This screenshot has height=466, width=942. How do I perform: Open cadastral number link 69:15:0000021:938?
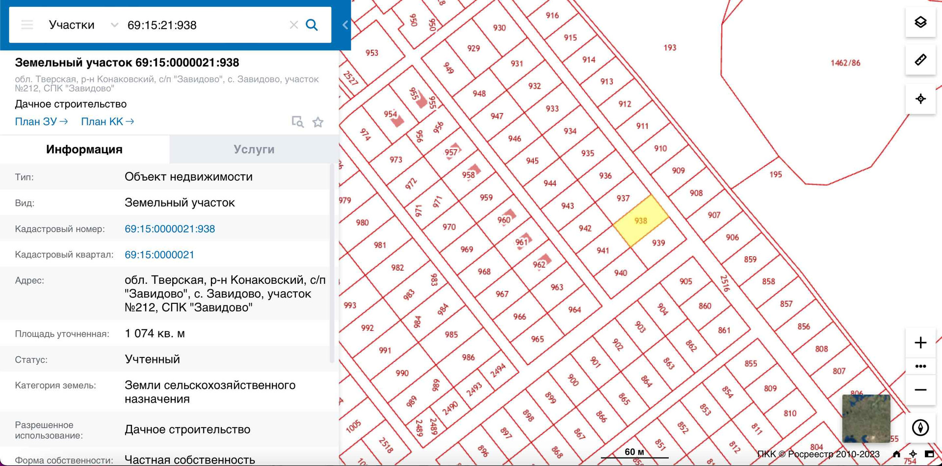170,229
